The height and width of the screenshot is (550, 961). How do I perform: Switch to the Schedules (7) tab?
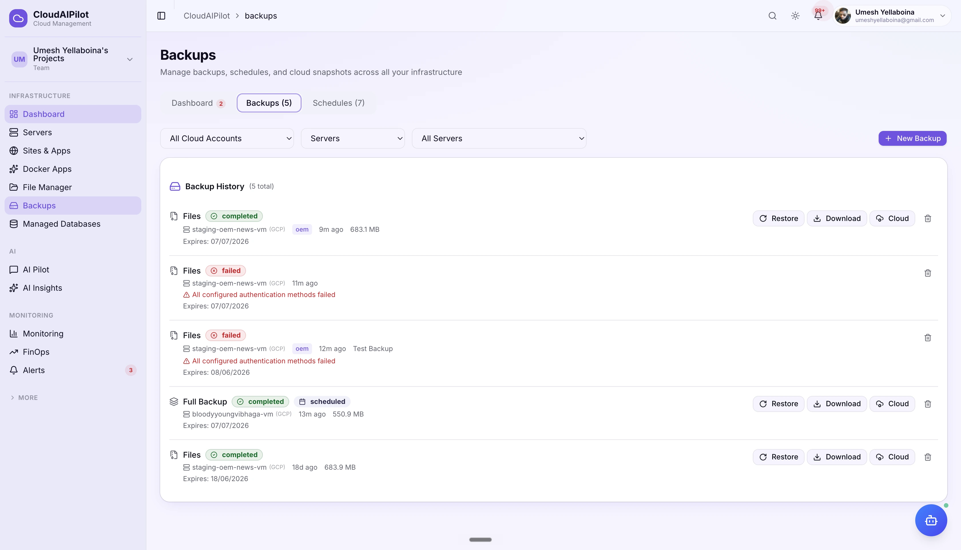coord(339,103)
